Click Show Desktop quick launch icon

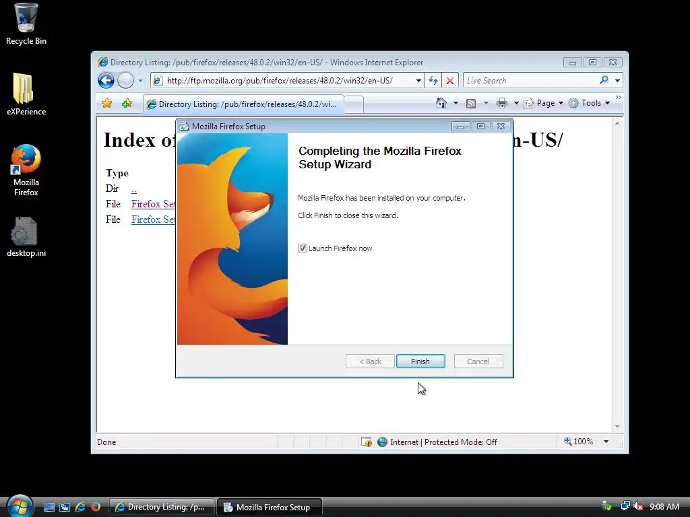49,507
